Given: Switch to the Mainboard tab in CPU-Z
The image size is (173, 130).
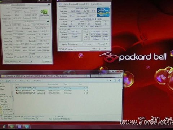Looking at the screenshot, I should click(x=74, y=4).
